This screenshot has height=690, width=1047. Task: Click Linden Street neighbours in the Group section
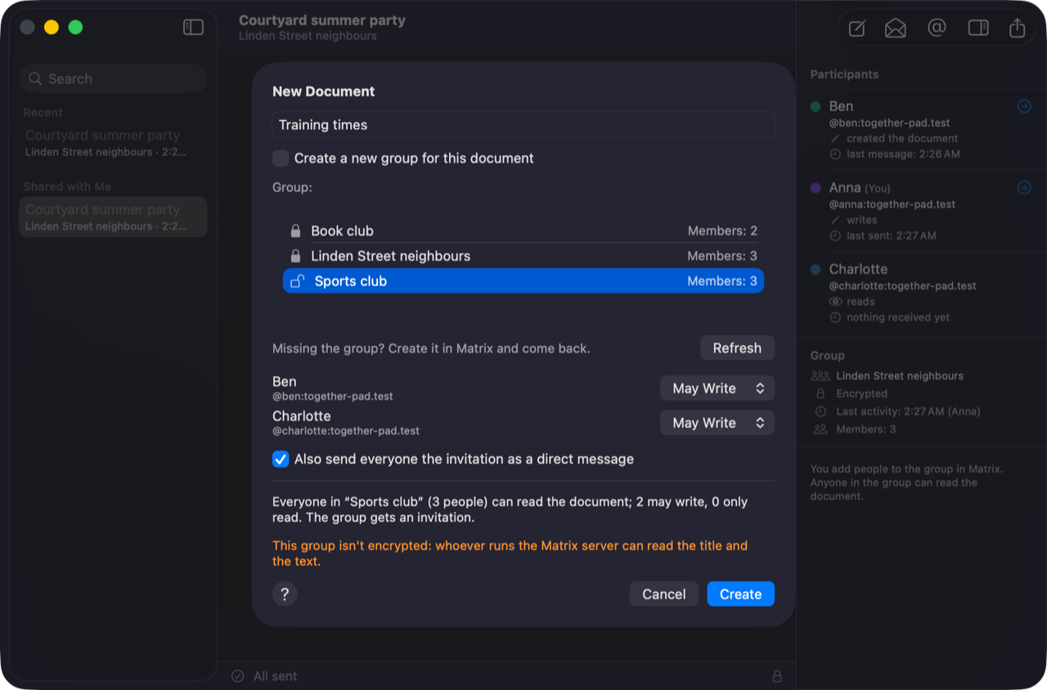900,376
